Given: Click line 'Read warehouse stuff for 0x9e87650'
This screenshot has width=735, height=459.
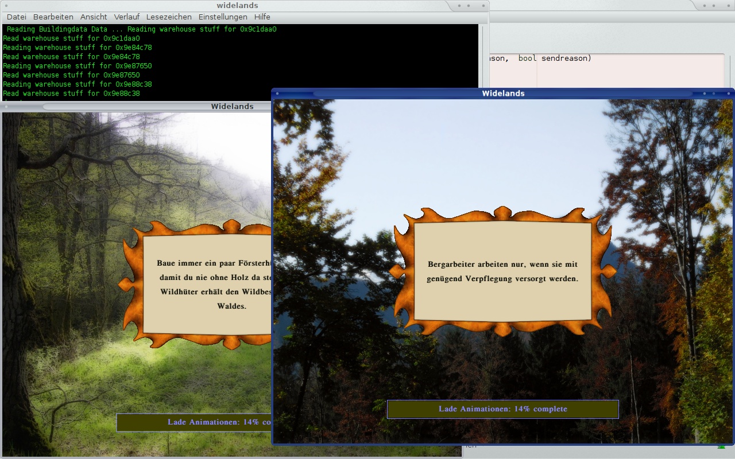Looking at the screenshot, I should pos(71,75).
